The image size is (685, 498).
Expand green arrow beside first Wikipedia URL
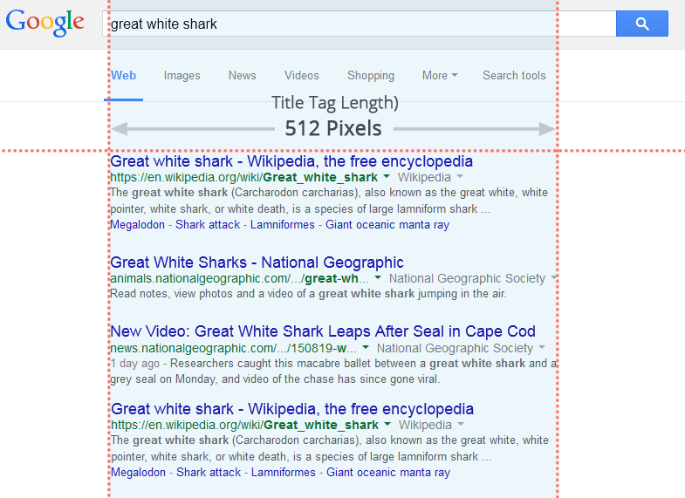[387, 178]
